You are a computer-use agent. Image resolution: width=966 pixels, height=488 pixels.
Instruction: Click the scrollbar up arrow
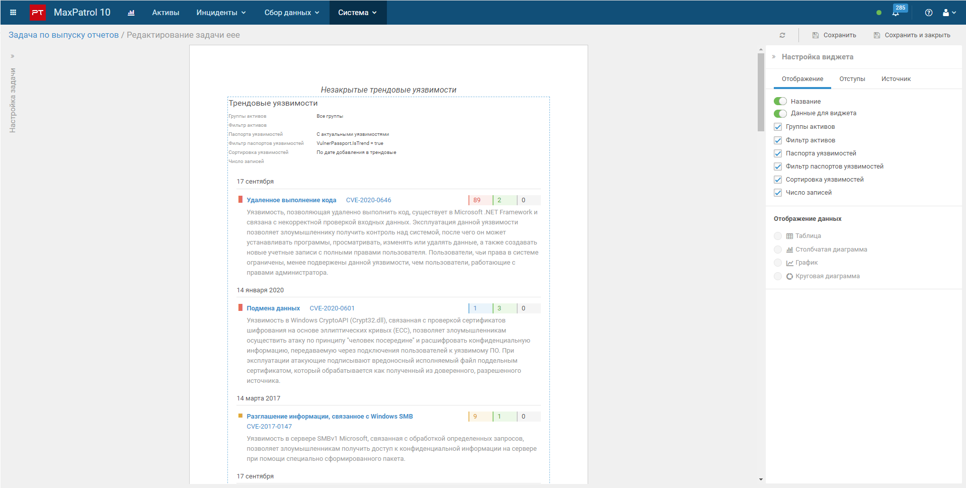point(761,49)
